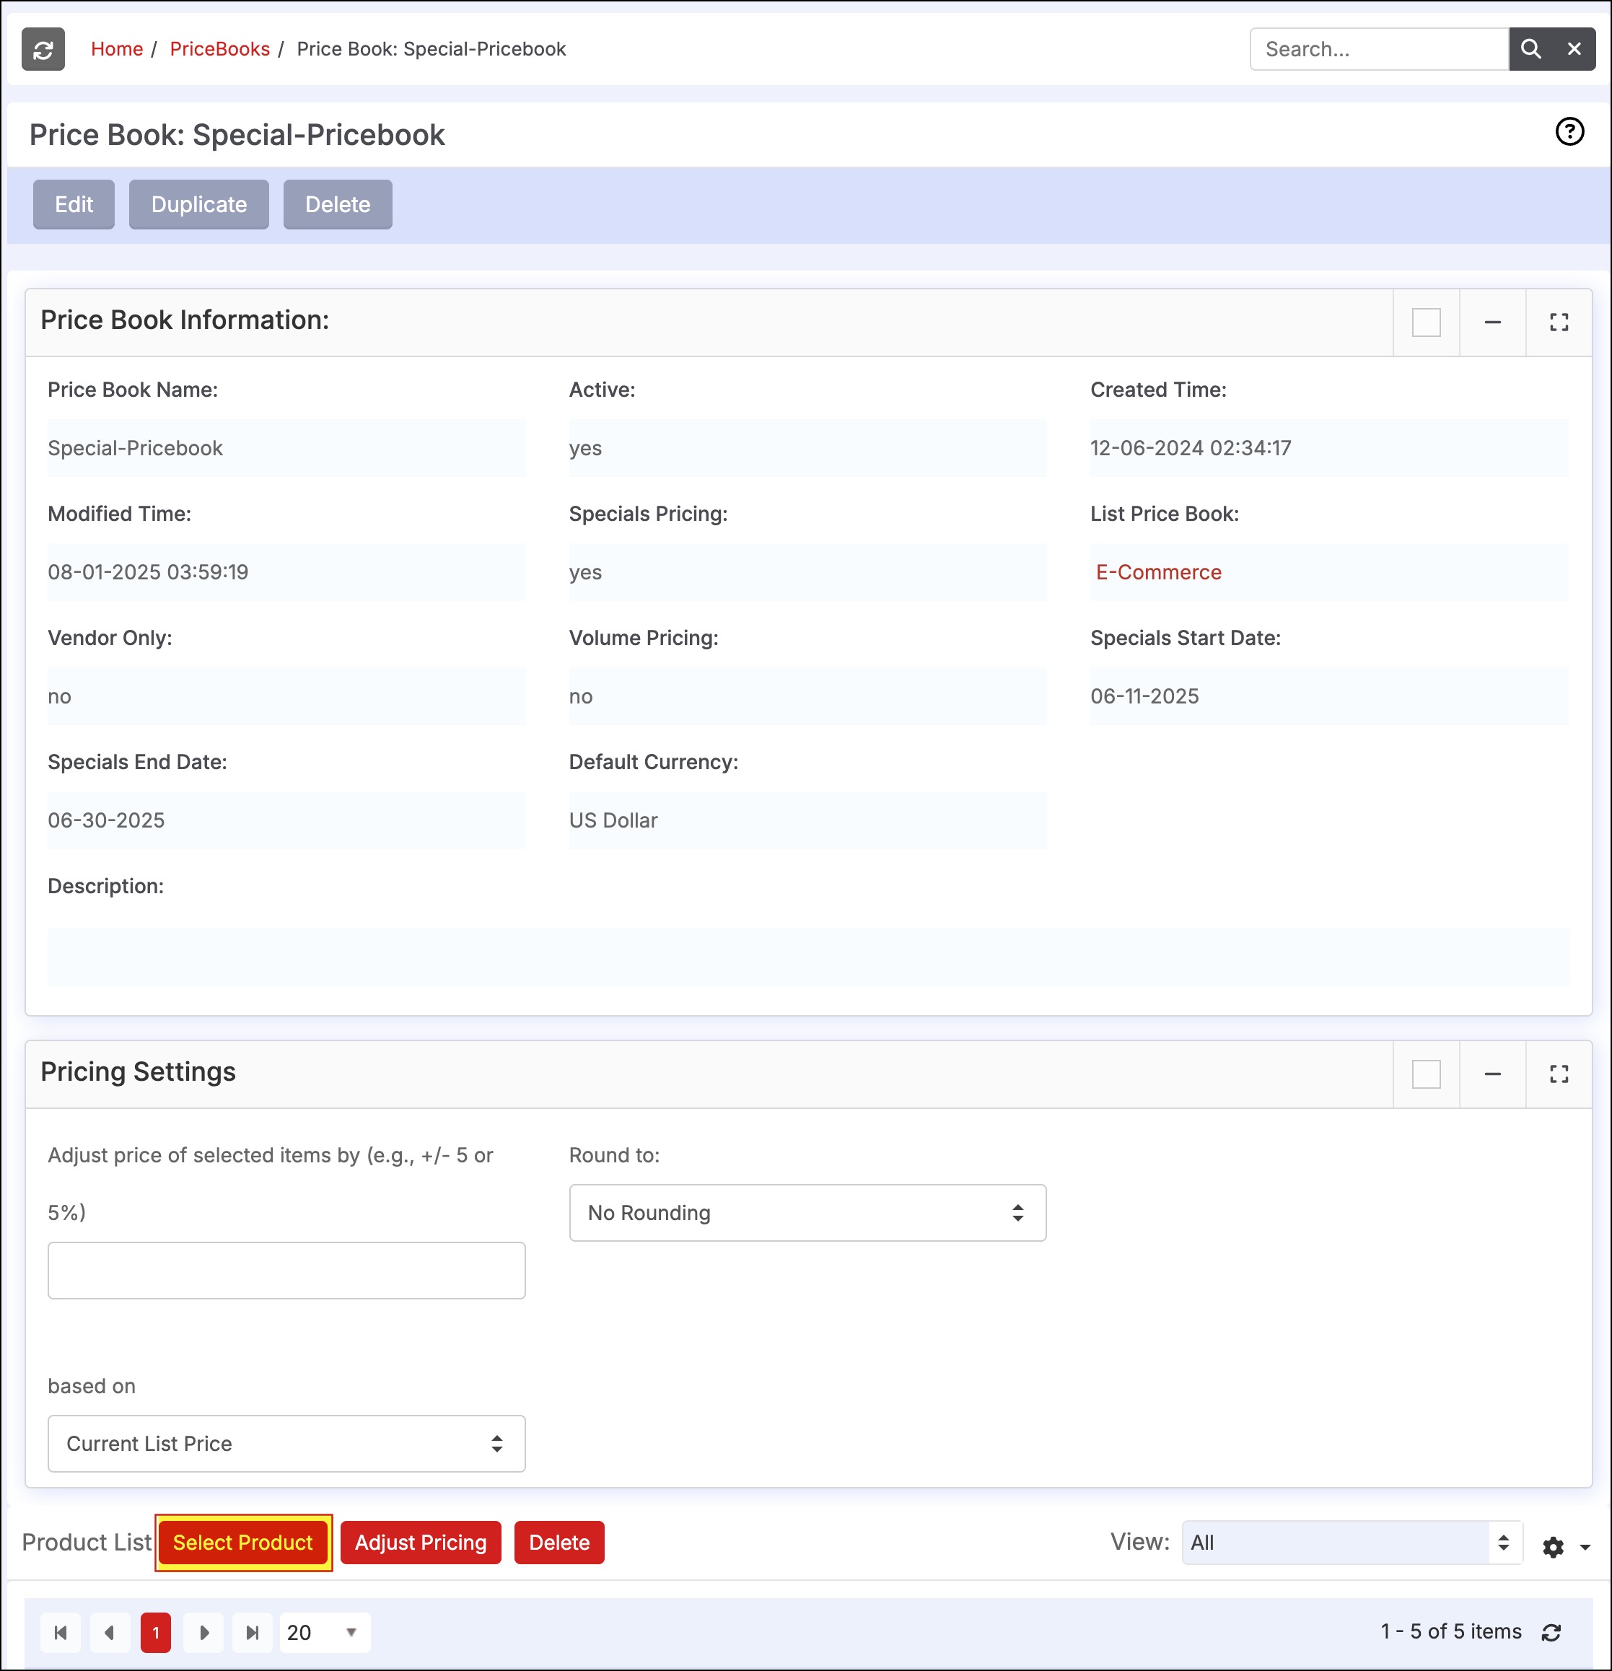Focus the Search input field

tap(1379, 50)
